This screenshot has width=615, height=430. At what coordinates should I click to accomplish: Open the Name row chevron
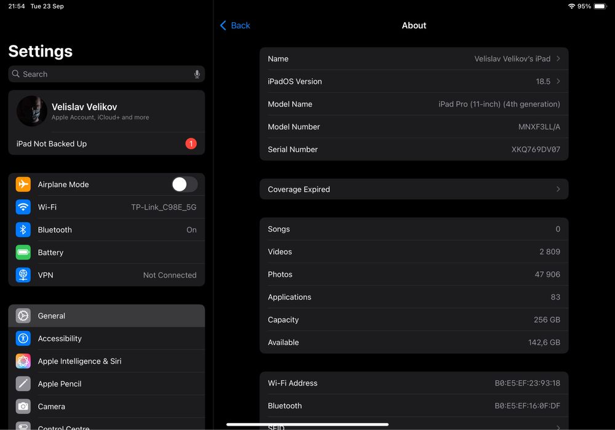tap(558, 58)
